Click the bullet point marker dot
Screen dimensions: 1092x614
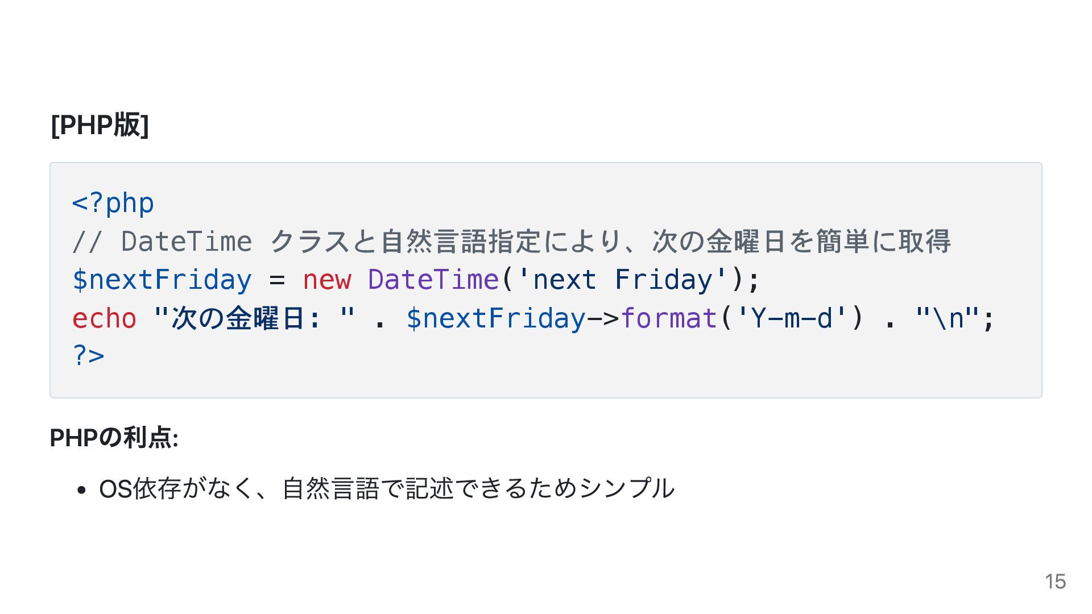point(81,489)
